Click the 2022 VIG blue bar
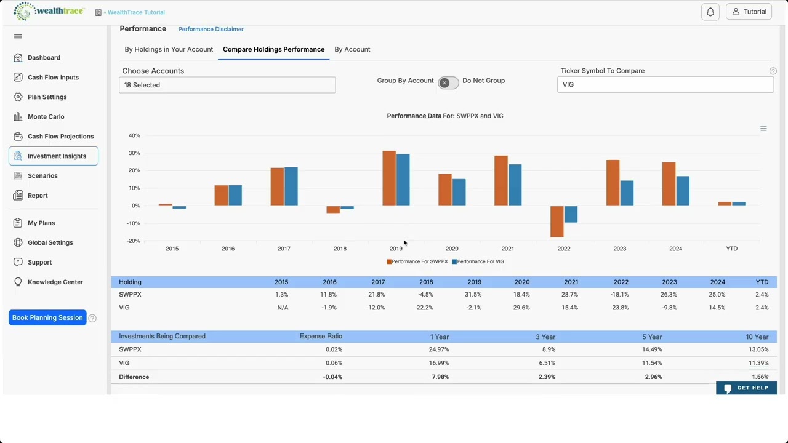This screenshot has width=788, height=443. tap(571, 214)
